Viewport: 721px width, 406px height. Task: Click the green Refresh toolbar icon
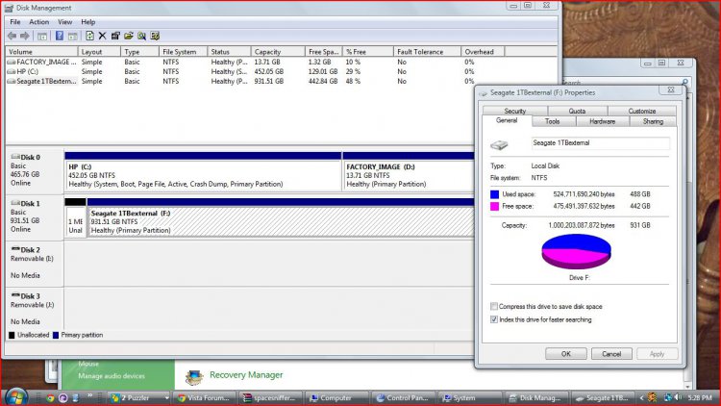[x=89, y=36]
